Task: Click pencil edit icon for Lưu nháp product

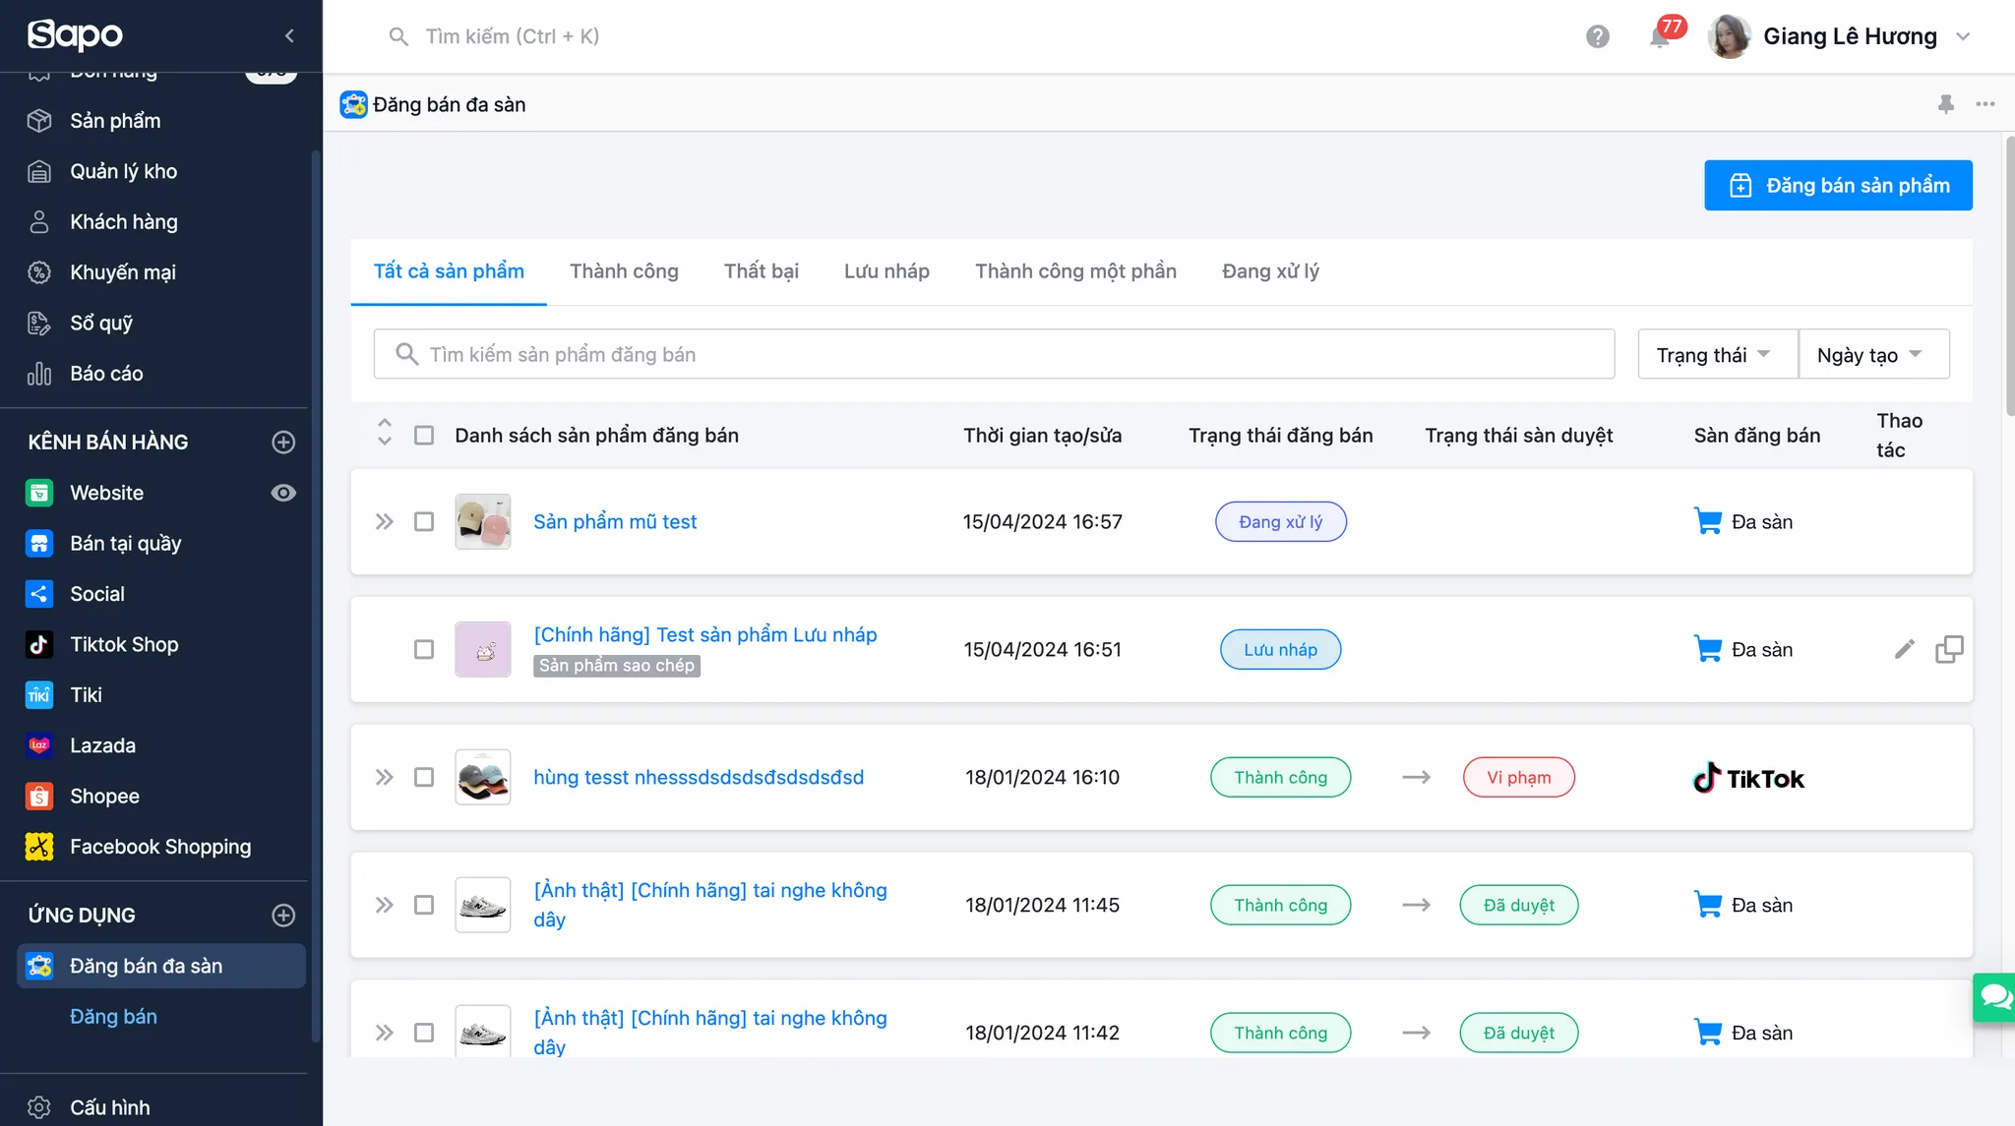Action: coord(1905,649)
